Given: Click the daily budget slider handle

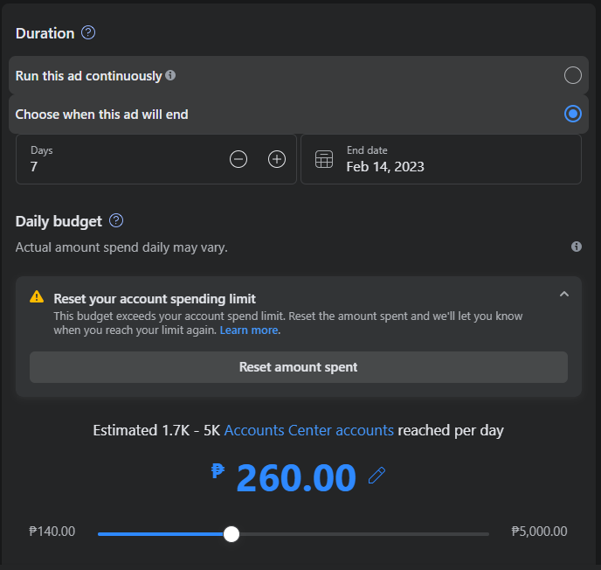Looking at the screenshot, I should [x=231, y=534].
